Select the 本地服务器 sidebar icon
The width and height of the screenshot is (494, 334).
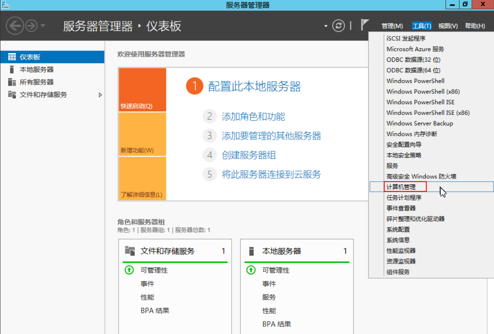pyautogui.click(x=12, y=69)
